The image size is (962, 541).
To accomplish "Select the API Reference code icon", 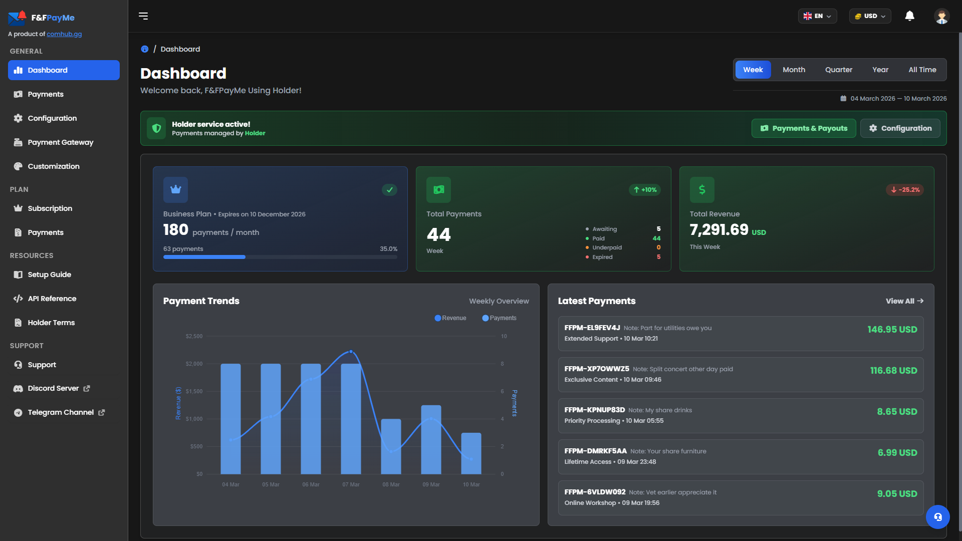I will pyautogui.click(x=18, y=299).
